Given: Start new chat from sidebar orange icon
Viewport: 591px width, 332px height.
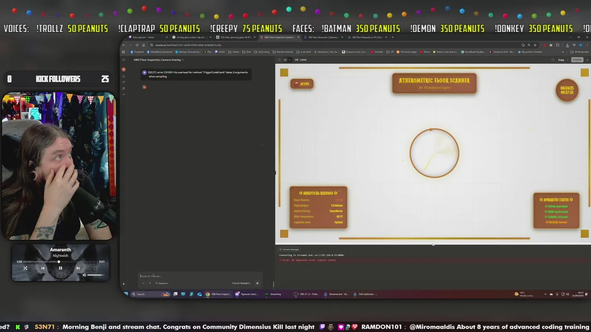Looking at the screenshot, I should [123, 69].
